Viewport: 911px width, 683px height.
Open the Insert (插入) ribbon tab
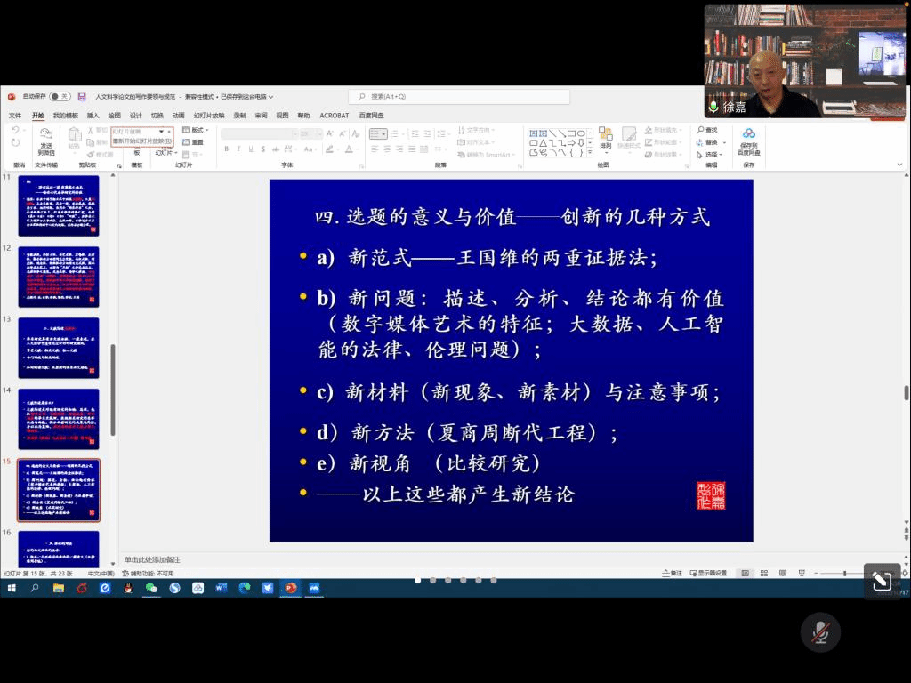[x=93, y=116]
